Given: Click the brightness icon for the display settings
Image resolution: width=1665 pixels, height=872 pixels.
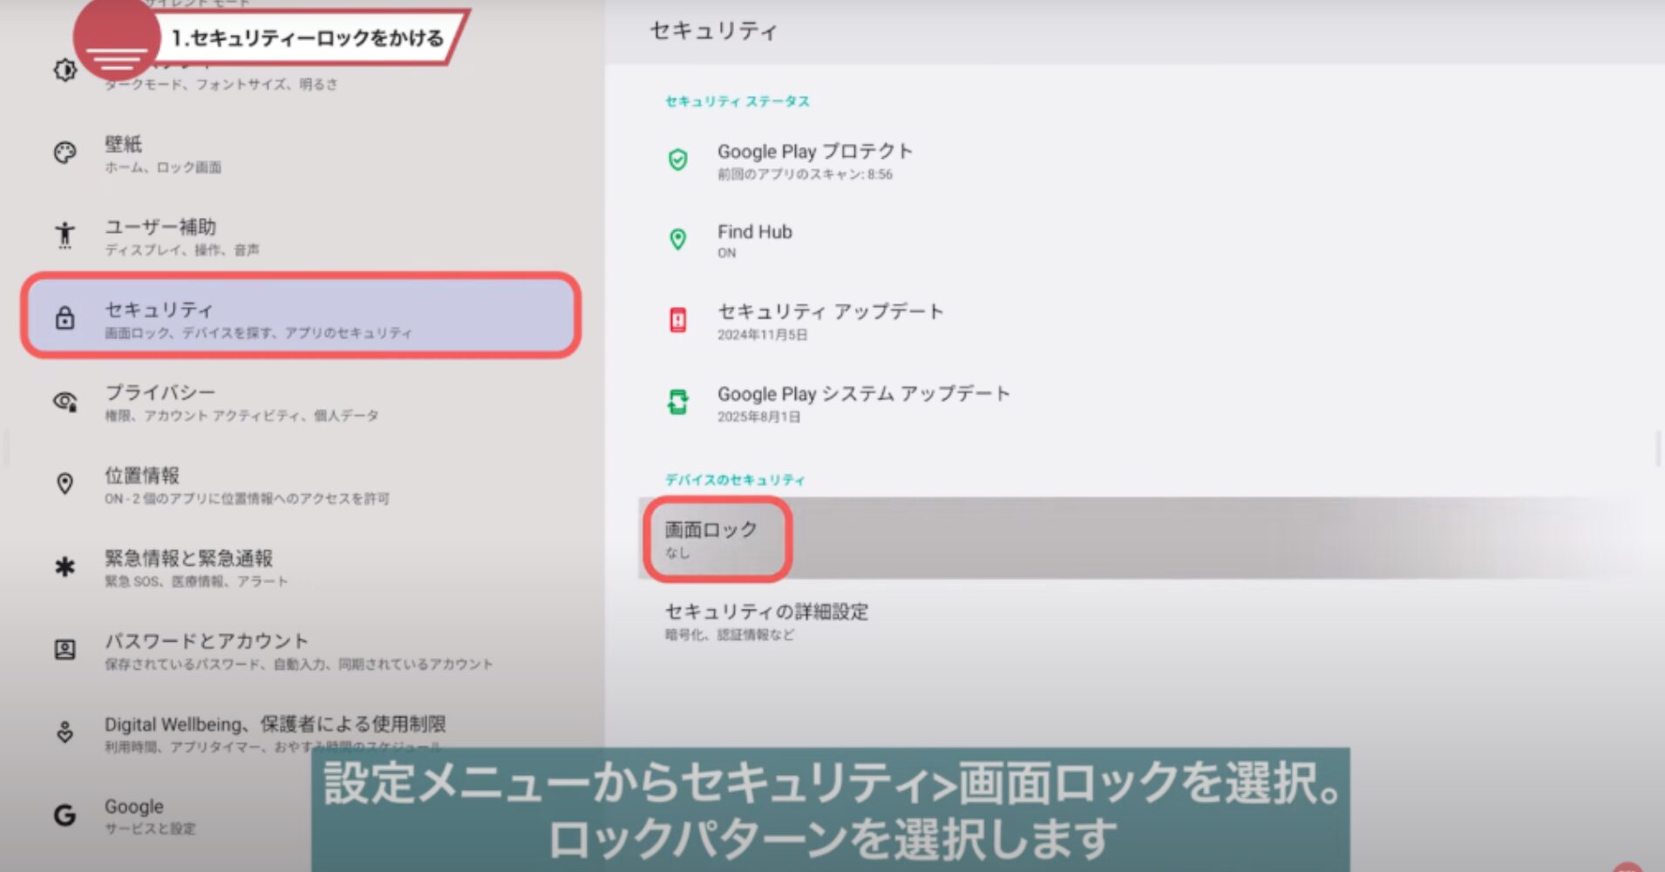Looking at the screenshot, I should 65,71.
